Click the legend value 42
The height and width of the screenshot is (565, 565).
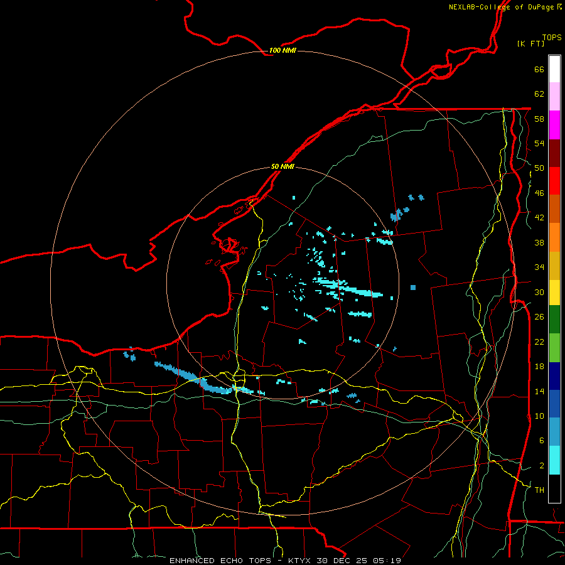click(x=539, y=218)
